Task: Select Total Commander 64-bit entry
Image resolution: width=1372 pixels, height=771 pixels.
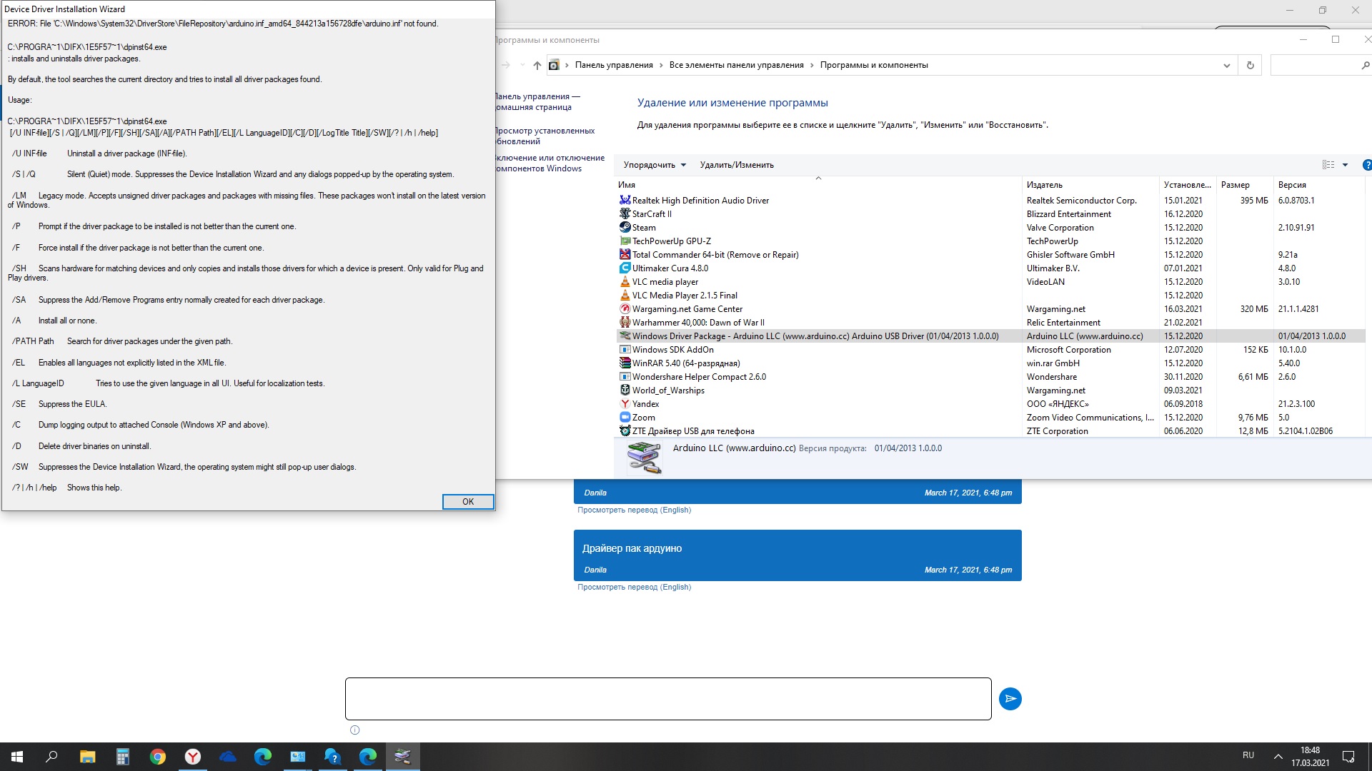Action: (x=990, y=255)
